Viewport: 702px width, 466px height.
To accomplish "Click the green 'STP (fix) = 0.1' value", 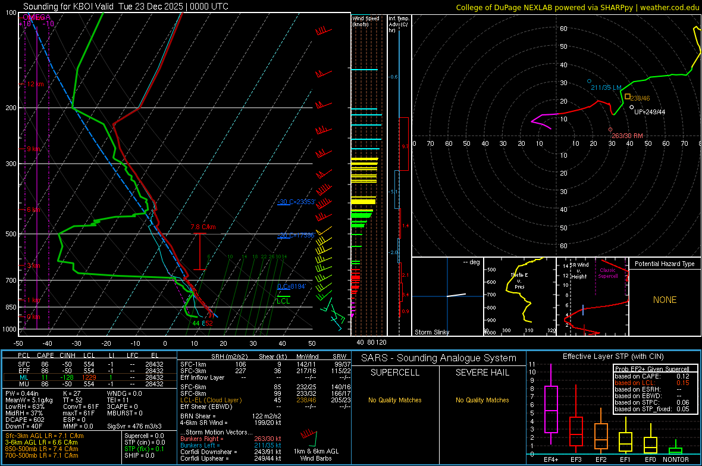I will click(144, 449).
